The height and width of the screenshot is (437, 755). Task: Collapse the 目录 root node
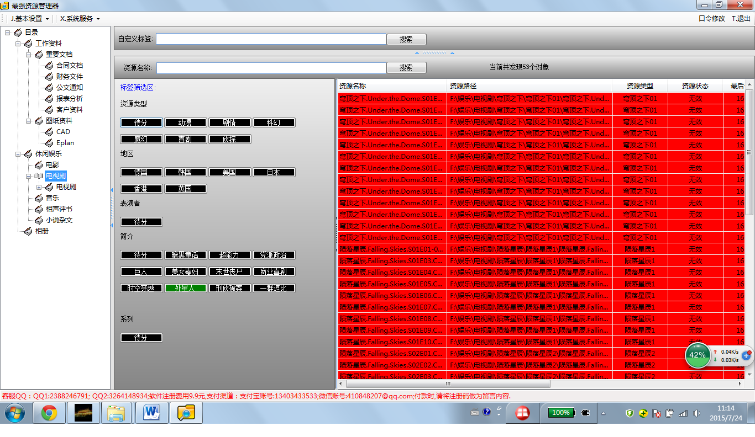[8, 33]
